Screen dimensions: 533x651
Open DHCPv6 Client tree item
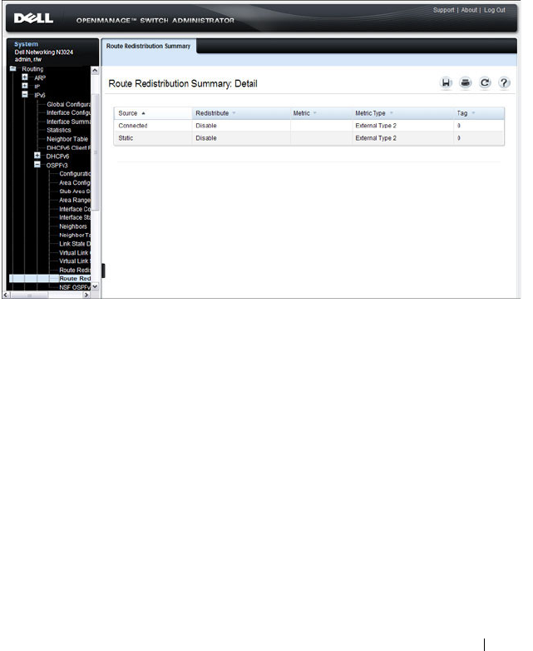click(x=68, y=148)
